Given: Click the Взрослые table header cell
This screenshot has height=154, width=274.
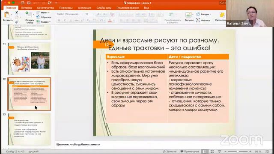Looking at the screenshot, I should coord(136,57).
